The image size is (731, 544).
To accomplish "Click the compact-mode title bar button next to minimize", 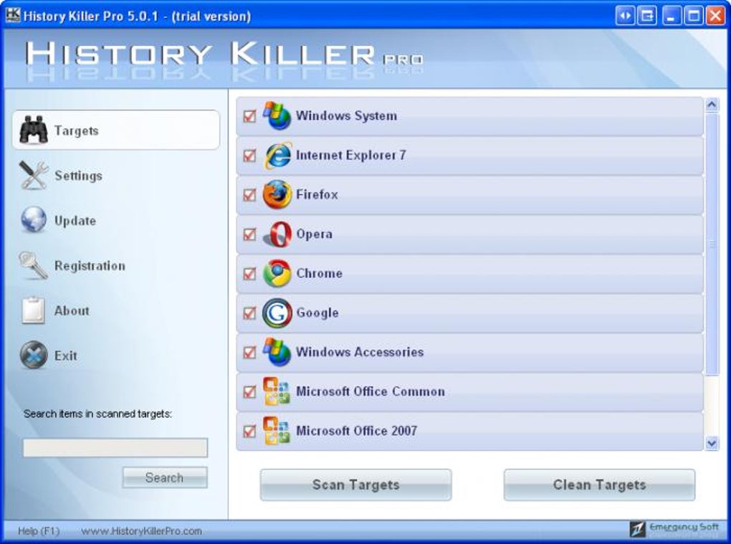I will point(648,16).
